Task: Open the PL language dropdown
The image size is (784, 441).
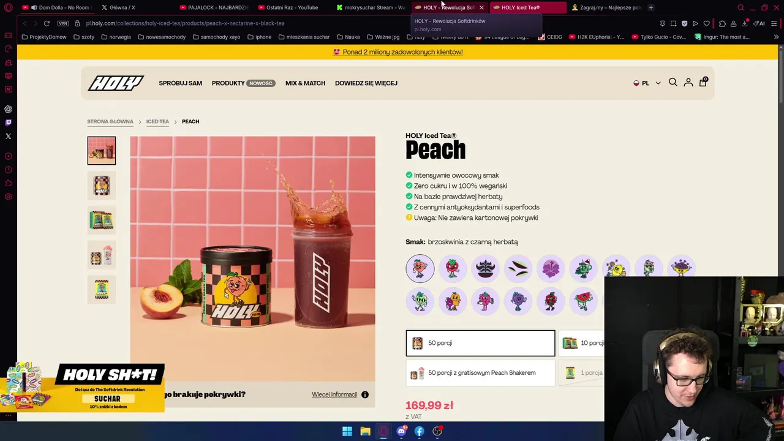Action: (647, 83)
